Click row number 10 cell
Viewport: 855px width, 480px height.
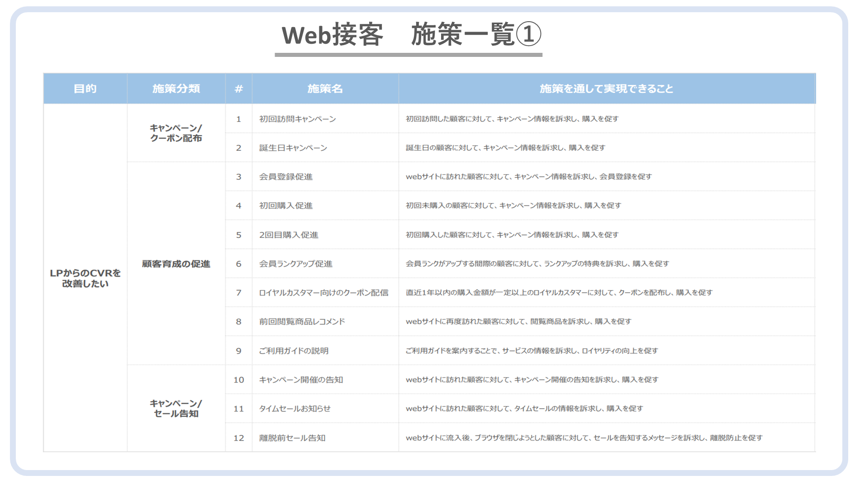tap(239, 380)
